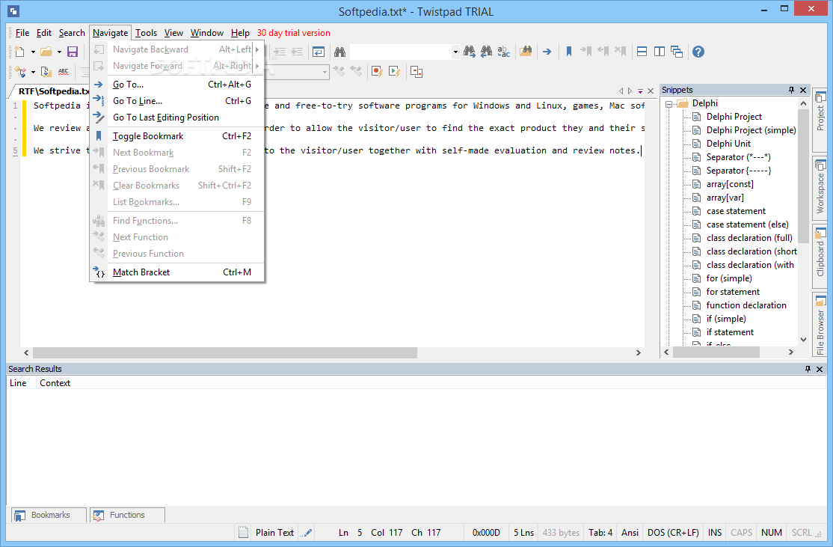Select case statement (else) snippet
833x547 pixels.
tap(748, 224)
